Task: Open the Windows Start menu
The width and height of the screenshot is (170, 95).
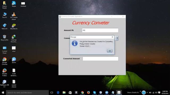Action: [x=3, y=93]
